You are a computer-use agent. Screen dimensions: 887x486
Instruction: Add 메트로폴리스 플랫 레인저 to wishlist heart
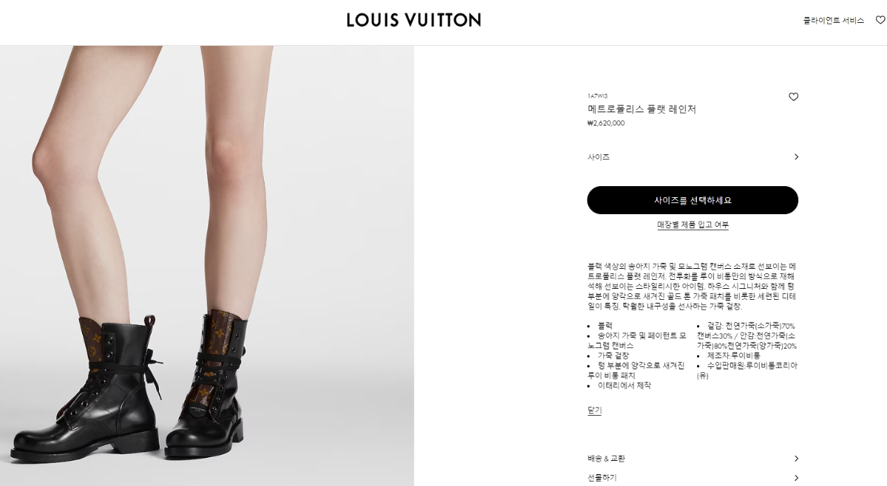click(793, 97)
